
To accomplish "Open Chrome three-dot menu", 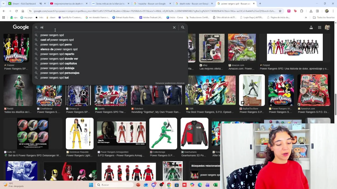I will click(x=333, y=11).
